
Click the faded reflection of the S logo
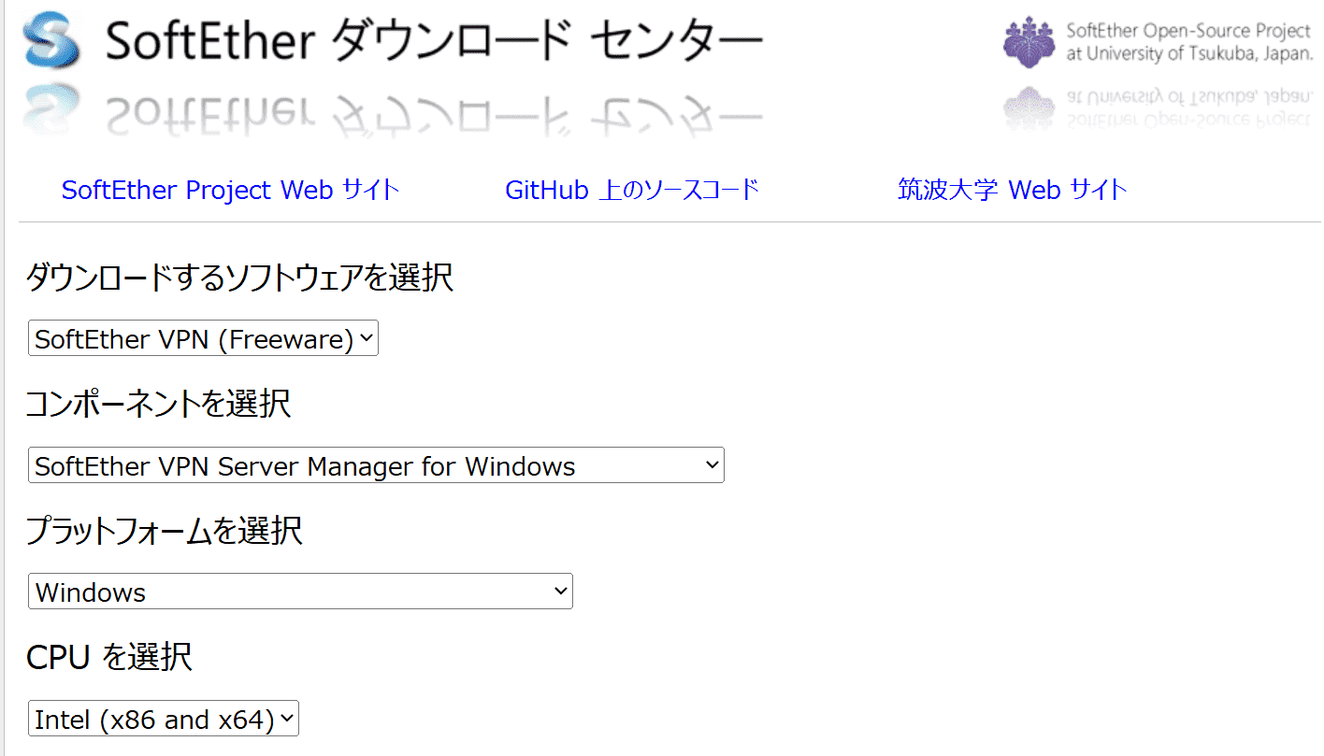pyautogui.click(x=50, y=107)
